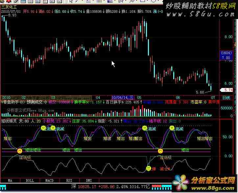238x193 pixels.
Task: Click the red-cyan signal indicator at status bar right
Action: pos(162,187)
